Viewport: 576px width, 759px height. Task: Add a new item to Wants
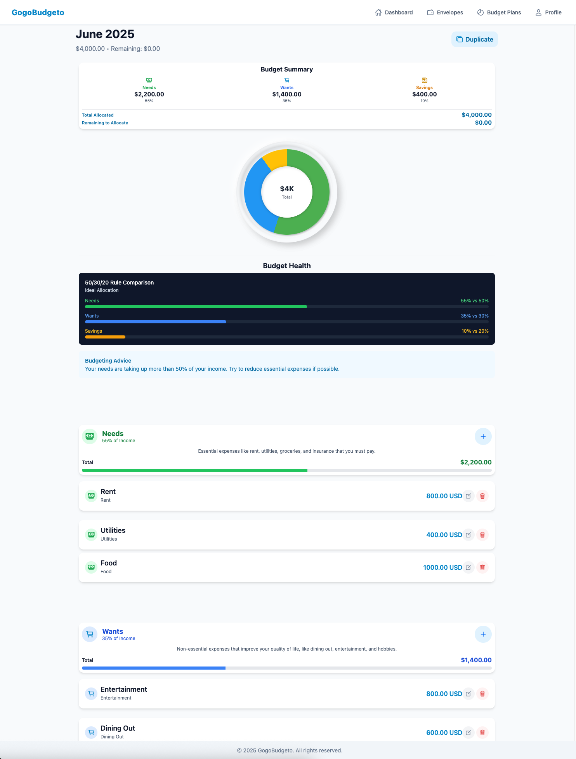tap(483, 634)
